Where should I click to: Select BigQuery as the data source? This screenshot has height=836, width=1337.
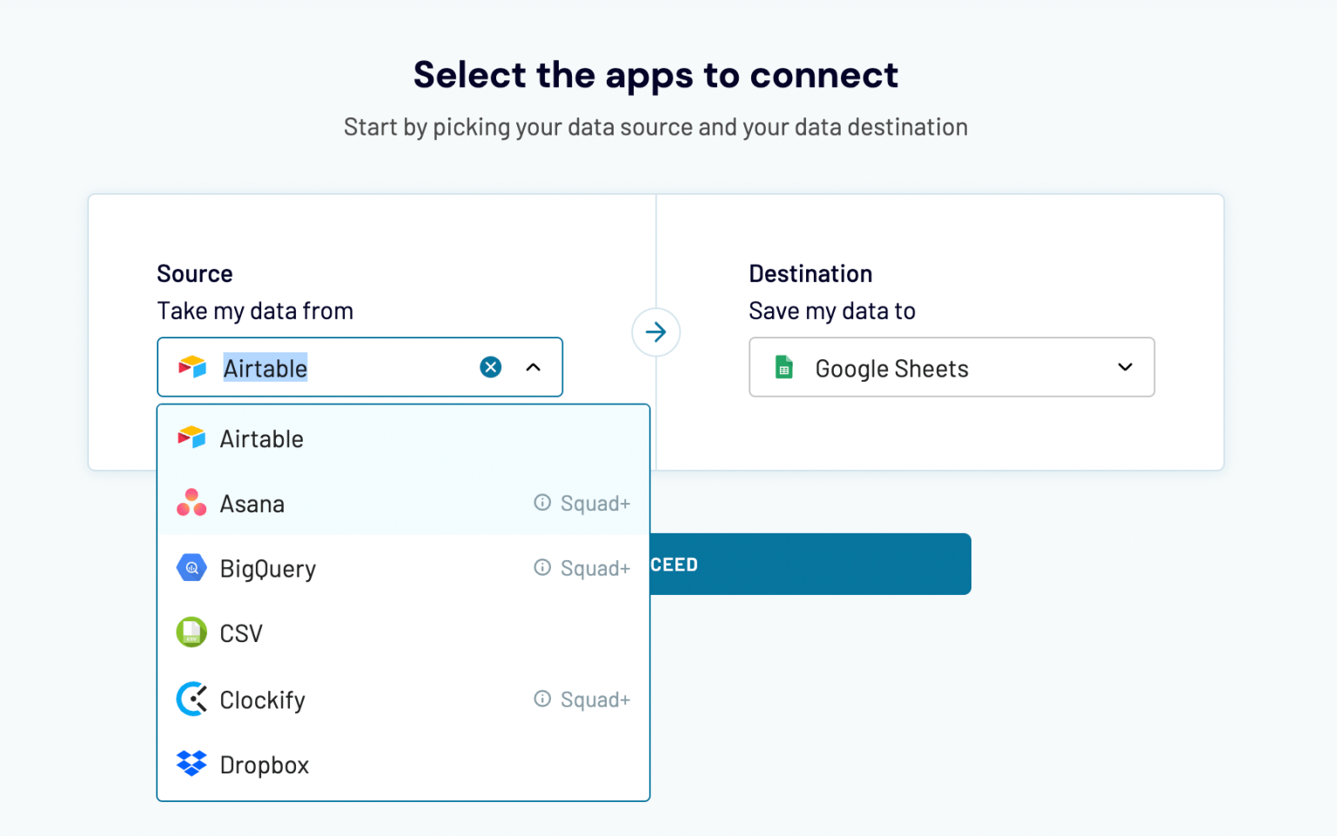tap(268, 569)
